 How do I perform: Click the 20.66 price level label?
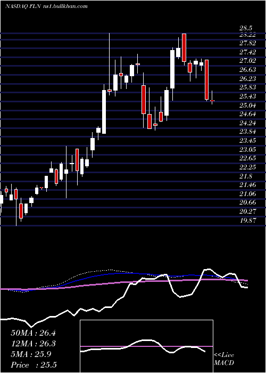coord(248,202)
